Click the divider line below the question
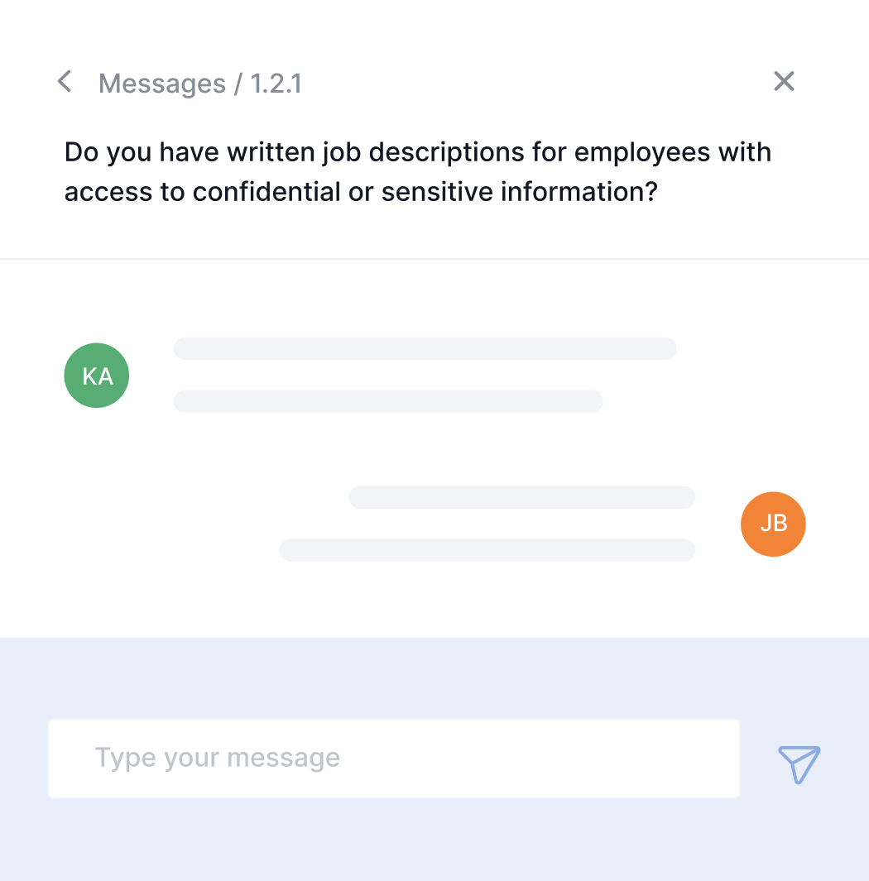 (x=434, y=259)
